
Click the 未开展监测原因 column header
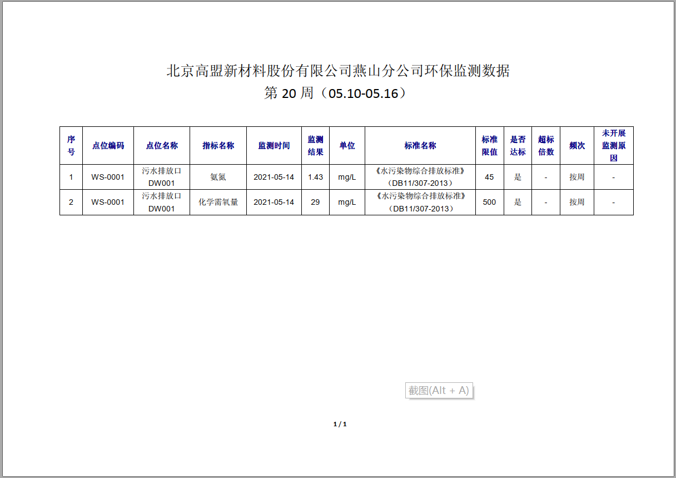pyautogui.click(x=613, y=145)
